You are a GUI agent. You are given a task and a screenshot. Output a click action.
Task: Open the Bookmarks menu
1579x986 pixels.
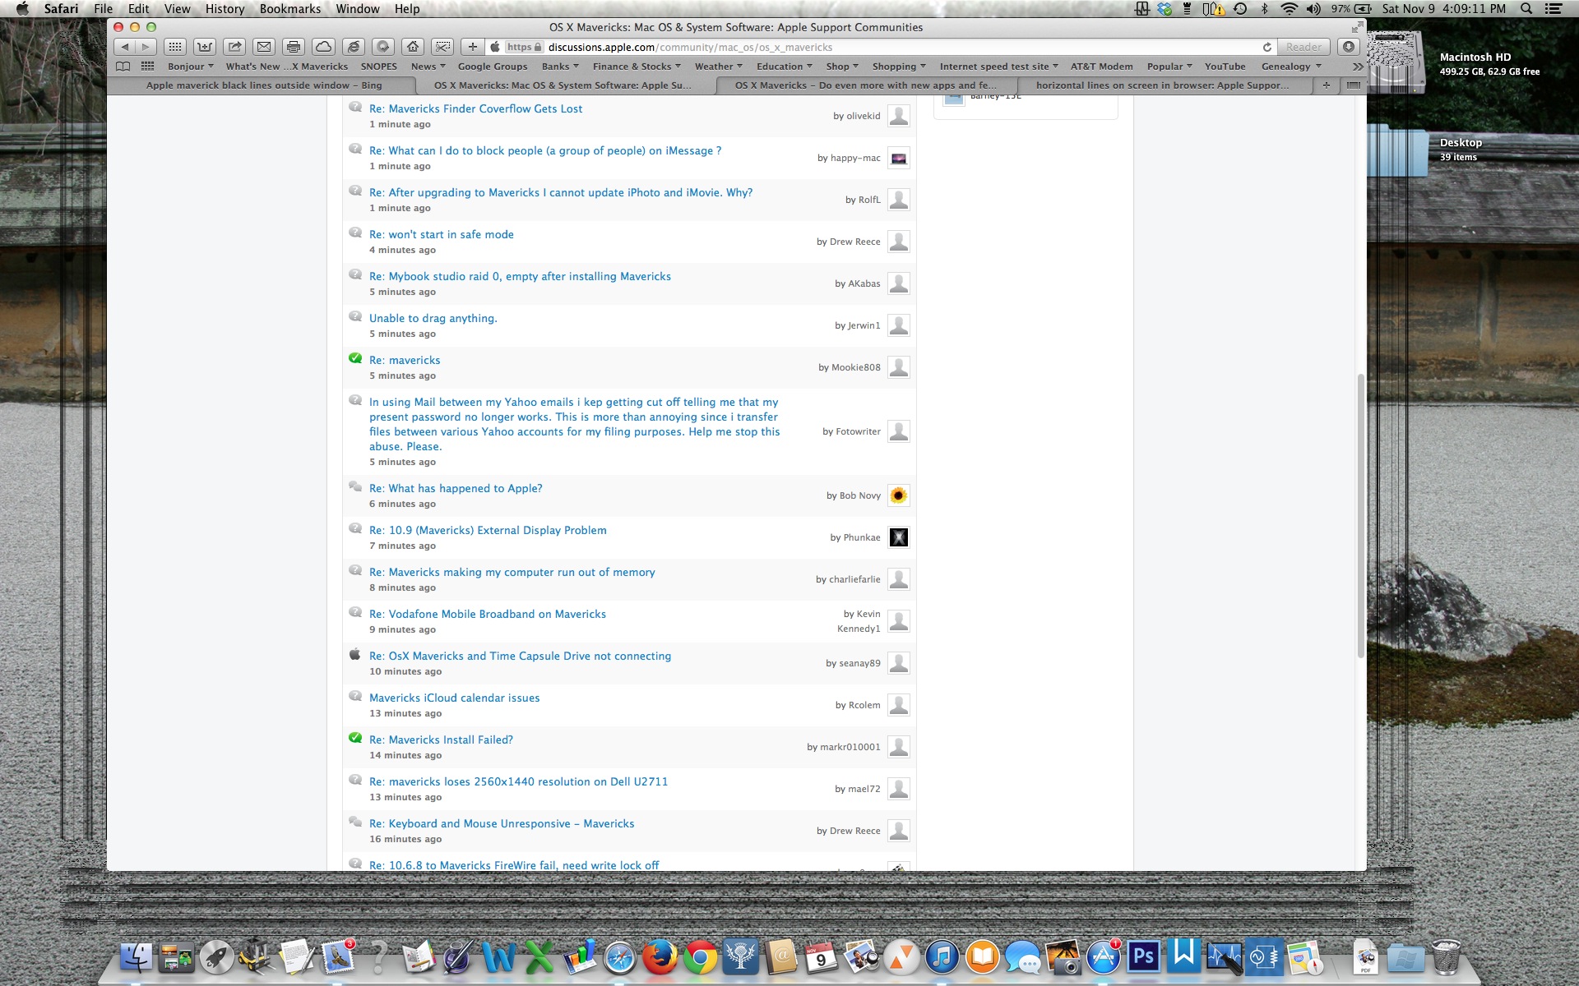[x=289, y=9]
